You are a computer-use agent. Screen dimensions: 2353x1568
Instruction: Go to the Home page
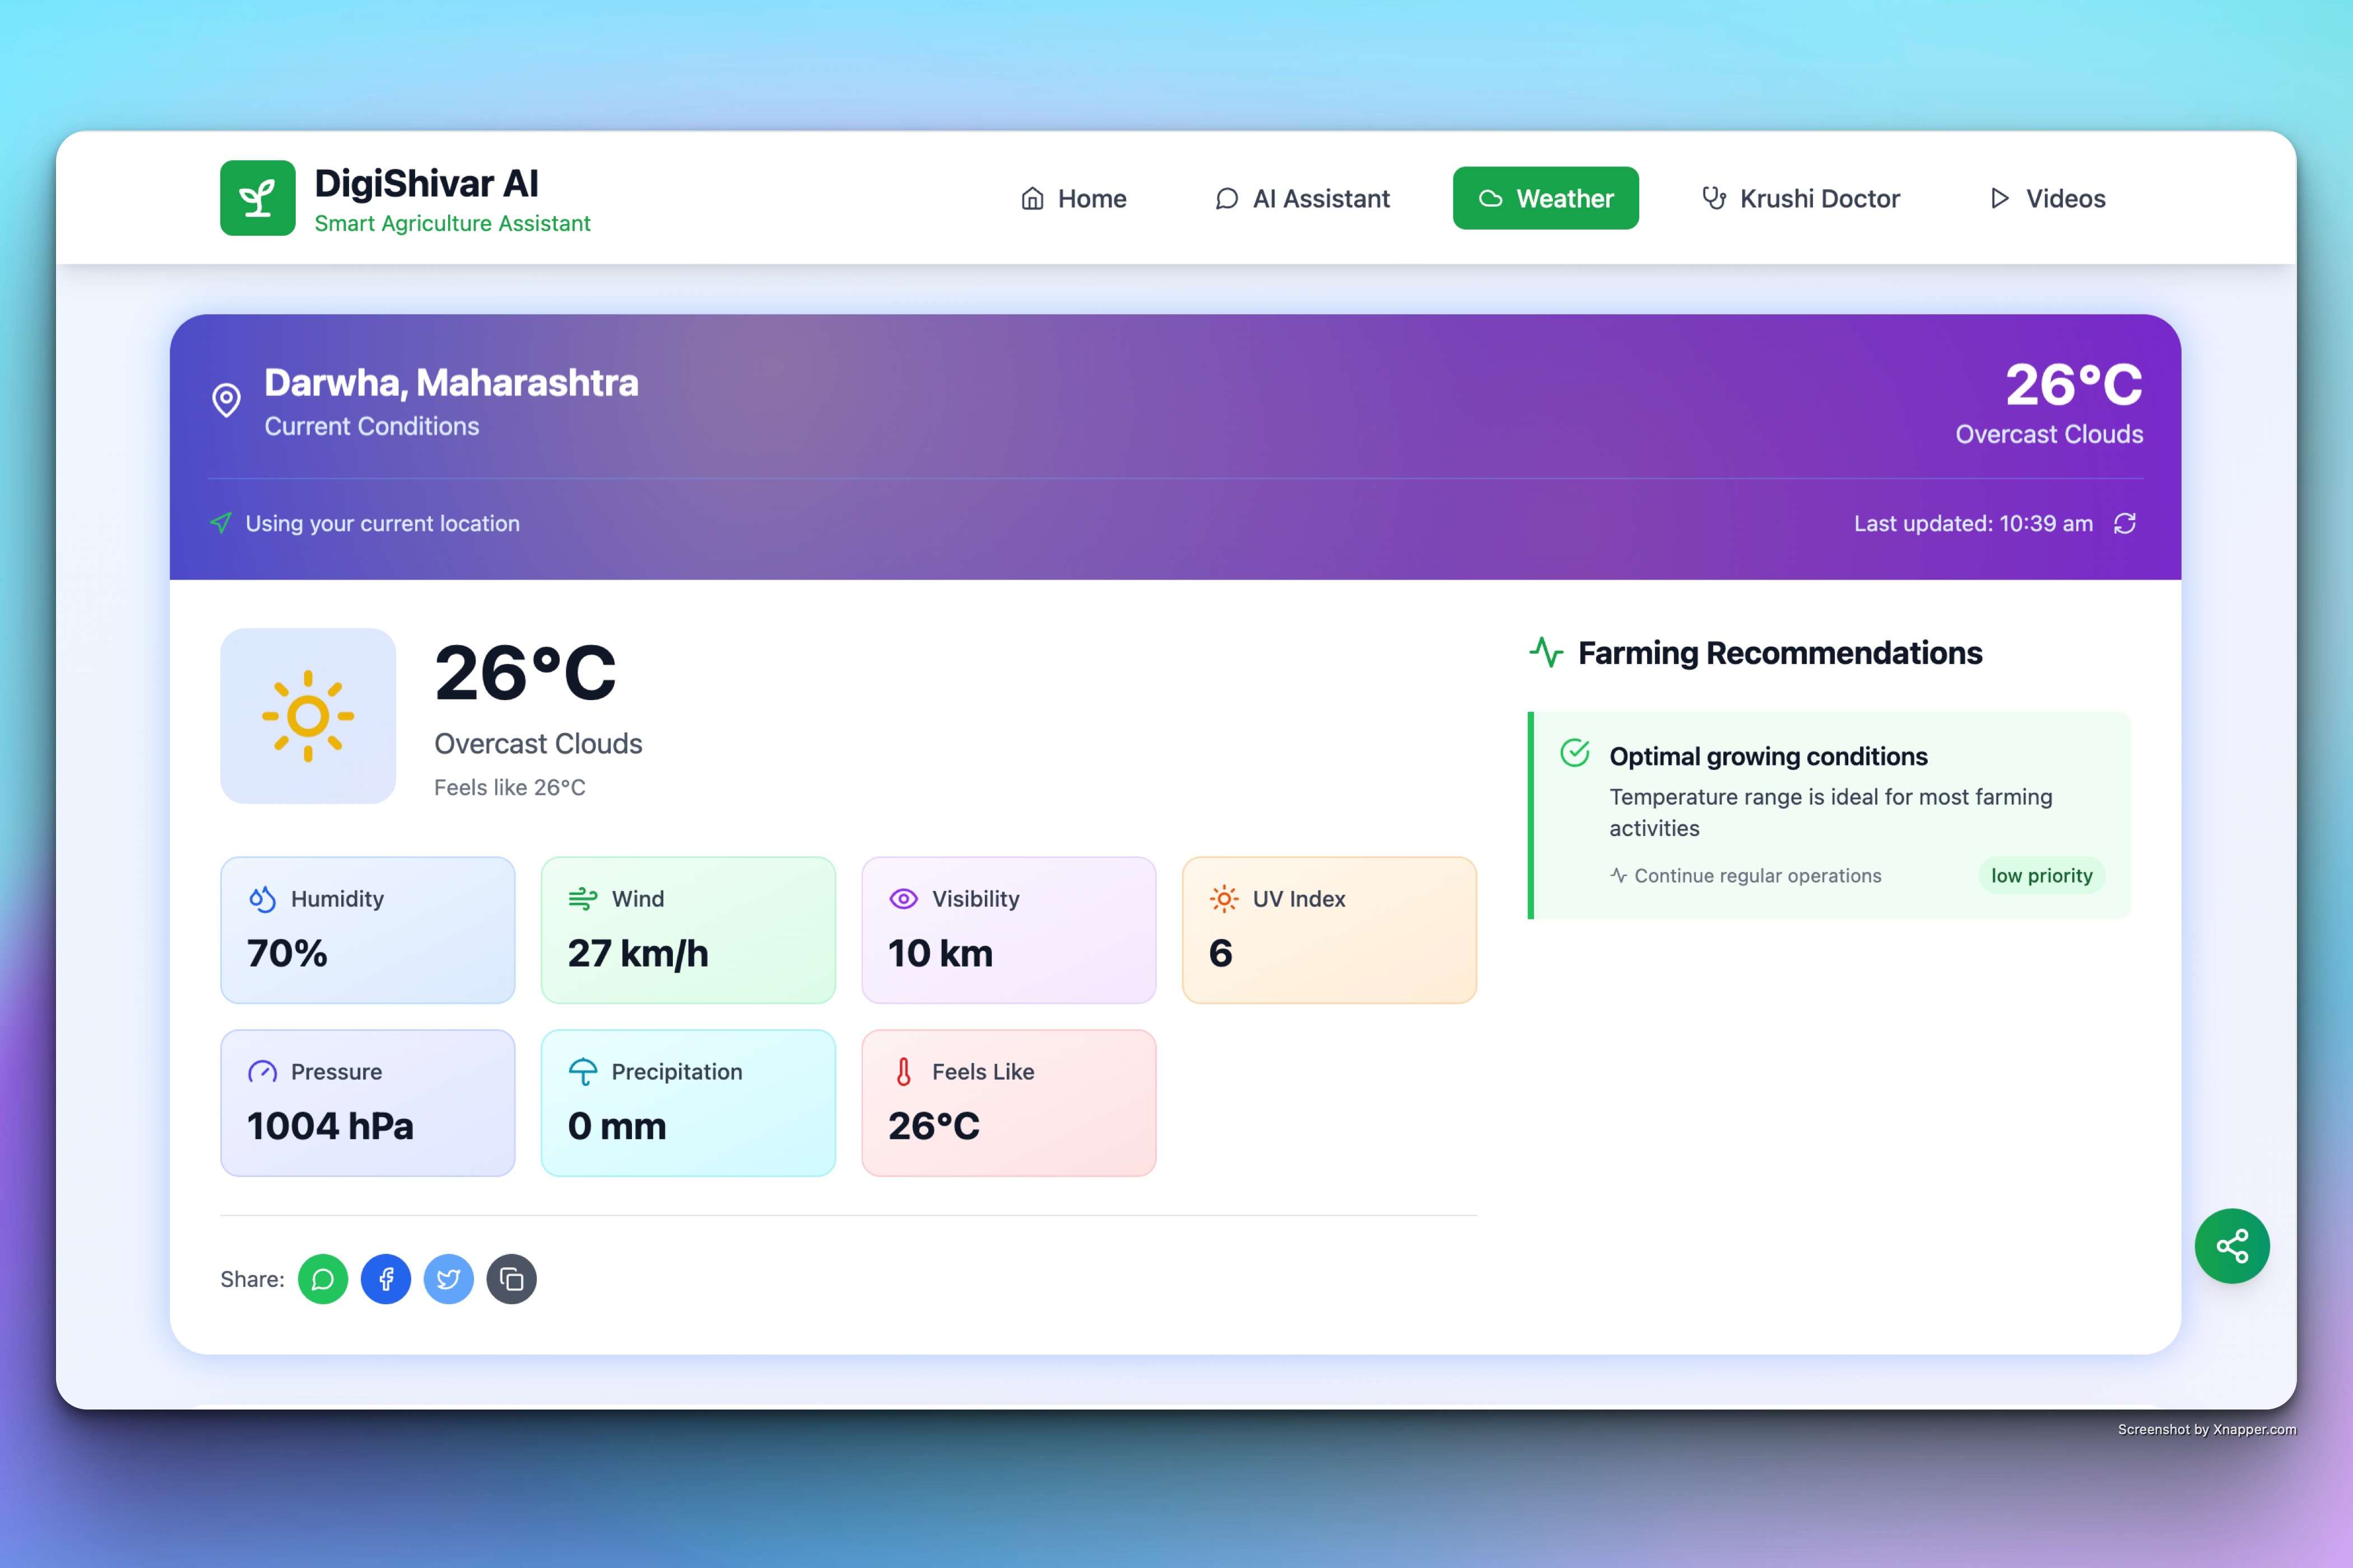[1073, 198]
